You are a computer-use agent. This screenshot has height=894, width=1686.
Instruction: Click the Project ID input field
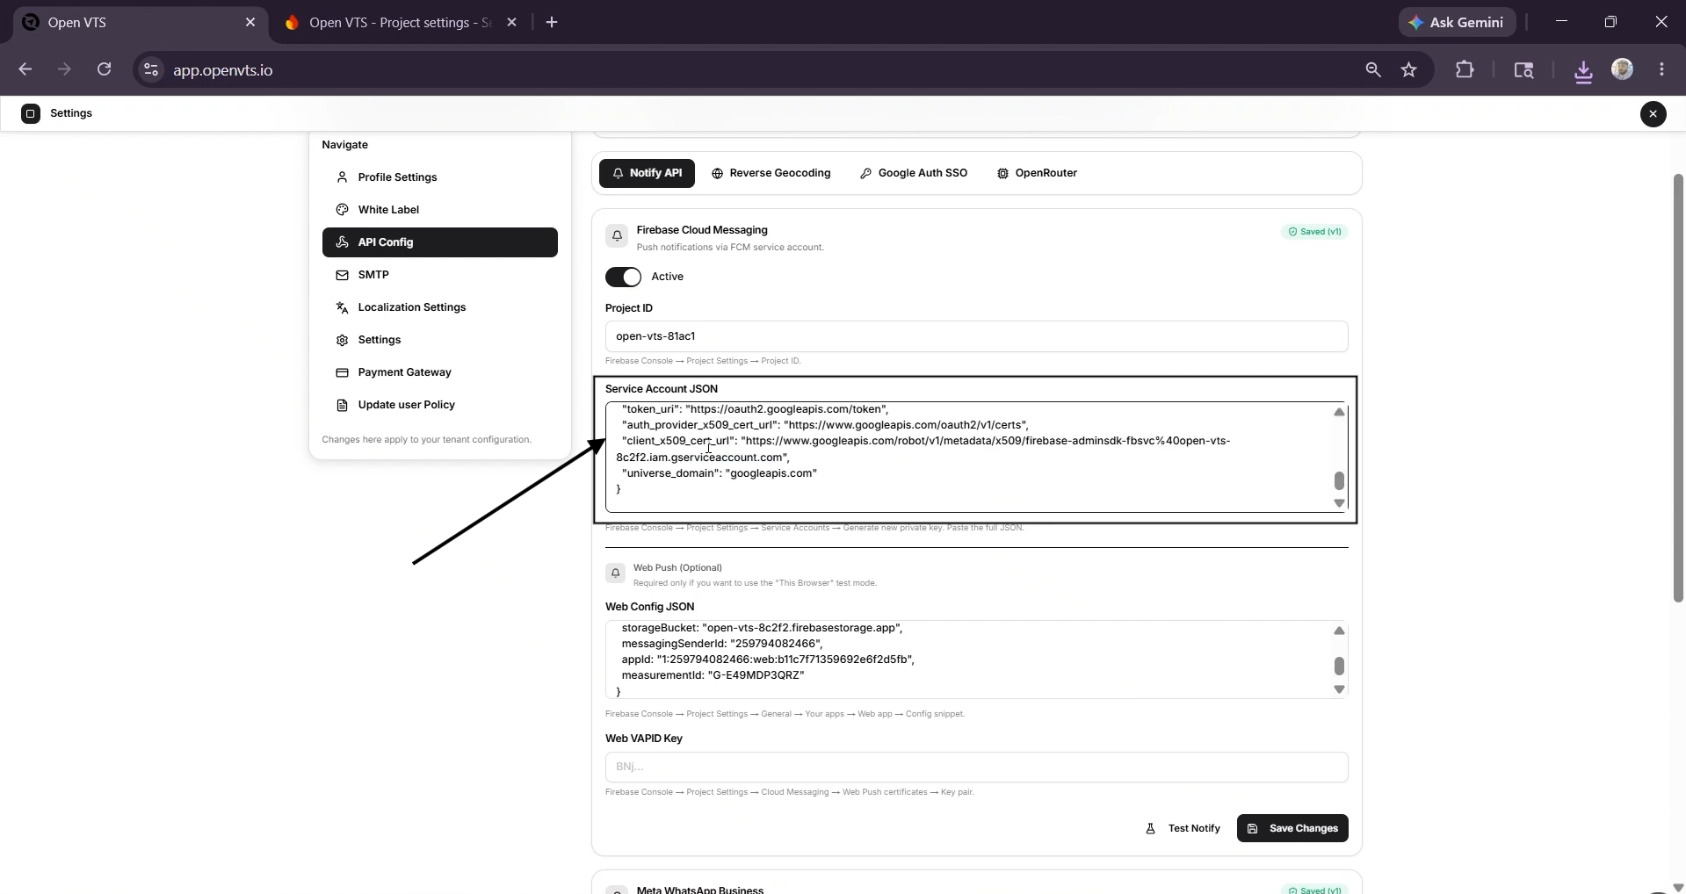coord(976,336)
